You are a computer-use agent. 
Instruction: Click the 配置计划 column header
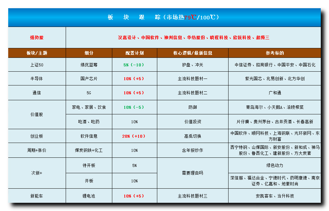[x=134, y=53]
